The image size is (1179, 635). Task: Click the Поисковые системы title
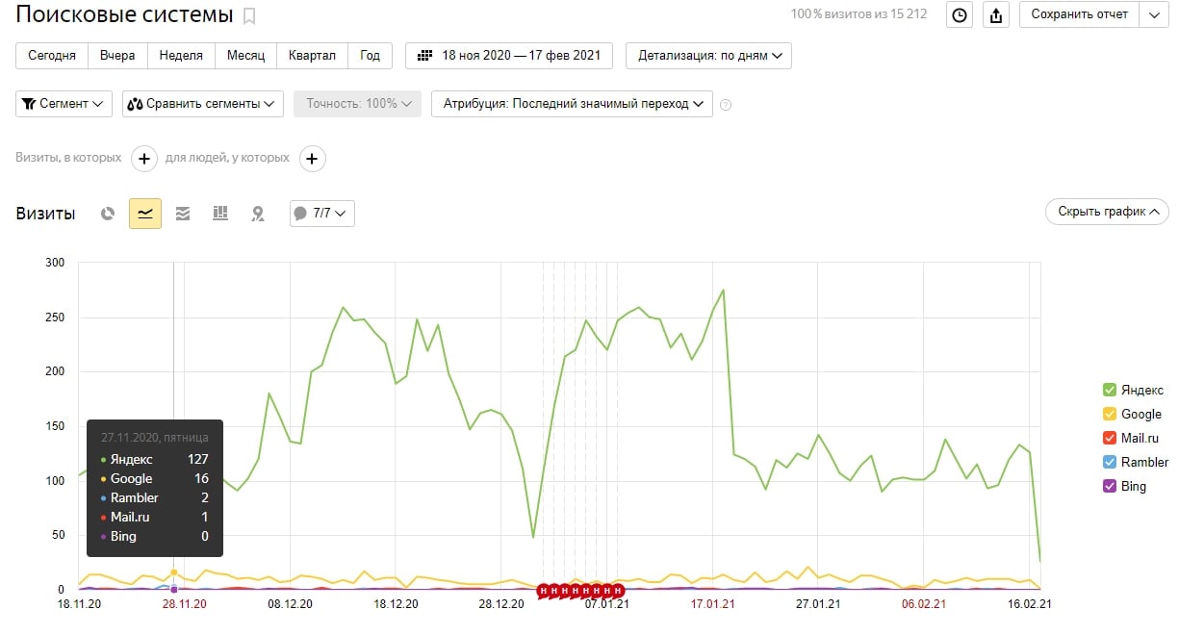124,15
